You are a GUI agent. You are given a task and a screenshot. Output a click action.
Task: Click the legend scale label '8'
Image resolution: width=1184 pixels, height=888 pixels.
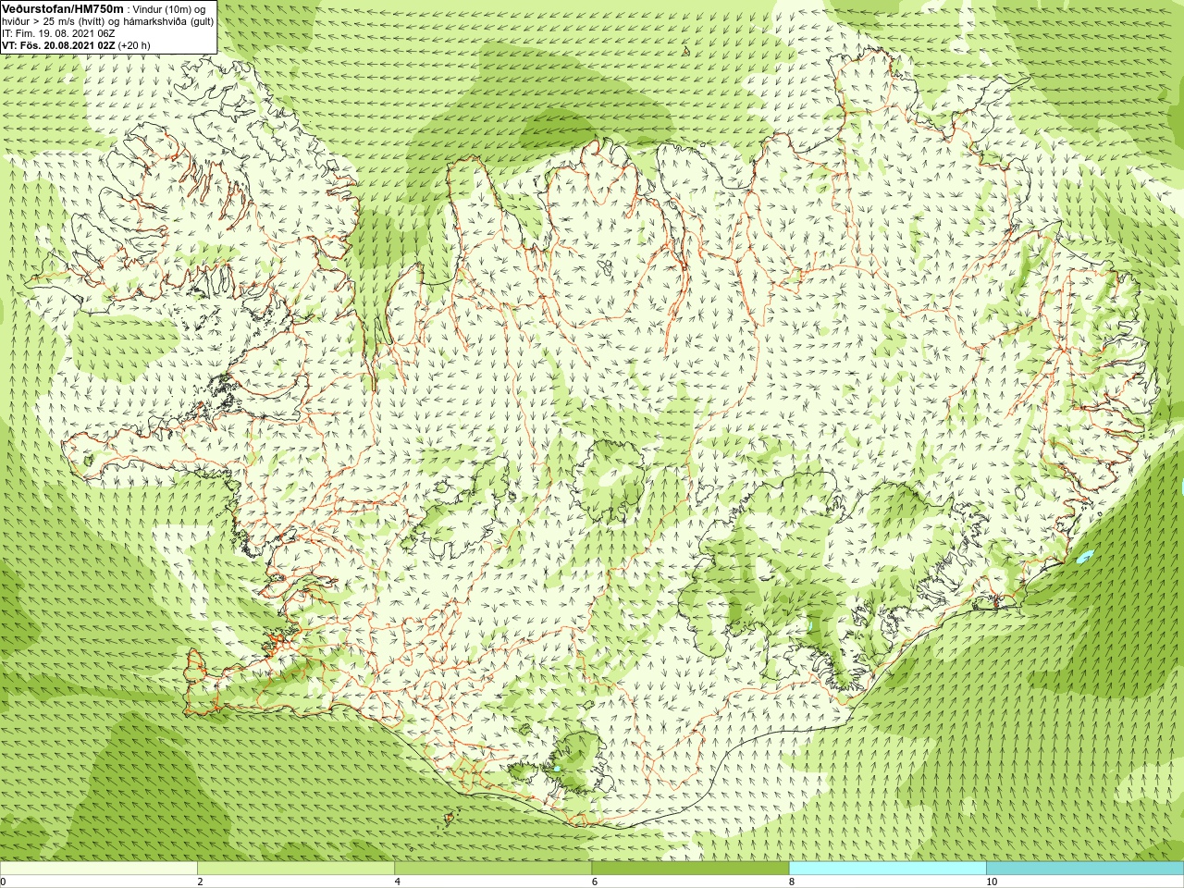792,882
